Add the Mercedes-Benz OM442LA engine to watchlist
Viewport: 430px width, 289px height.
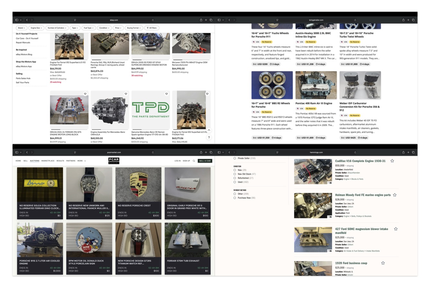(x=126, y=94)
